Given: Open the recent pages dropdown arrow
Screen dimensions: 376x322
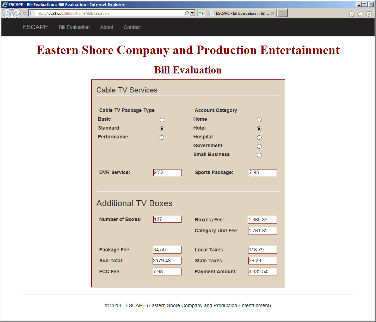Looking at the screenshot, I should 24,13.
